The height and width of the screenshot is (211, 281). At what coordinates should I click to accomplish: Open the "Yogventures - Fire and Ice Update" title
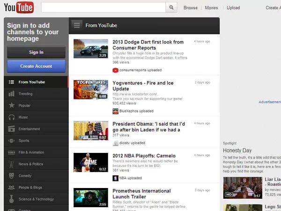pos(143,86)
